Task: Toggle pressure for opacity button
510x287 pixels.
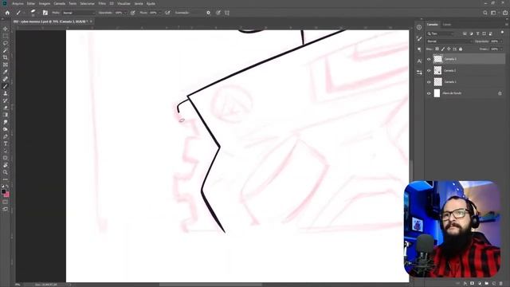Action: point(133,13)
